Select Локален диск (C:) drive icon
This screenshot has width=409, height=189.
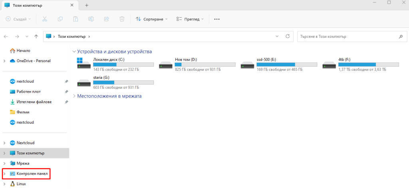pyautogui.click(x=83, y=63)
